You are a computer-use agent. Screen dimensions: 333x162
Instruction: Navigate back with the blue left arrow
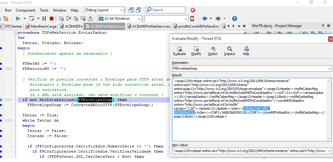coord(205,19)
